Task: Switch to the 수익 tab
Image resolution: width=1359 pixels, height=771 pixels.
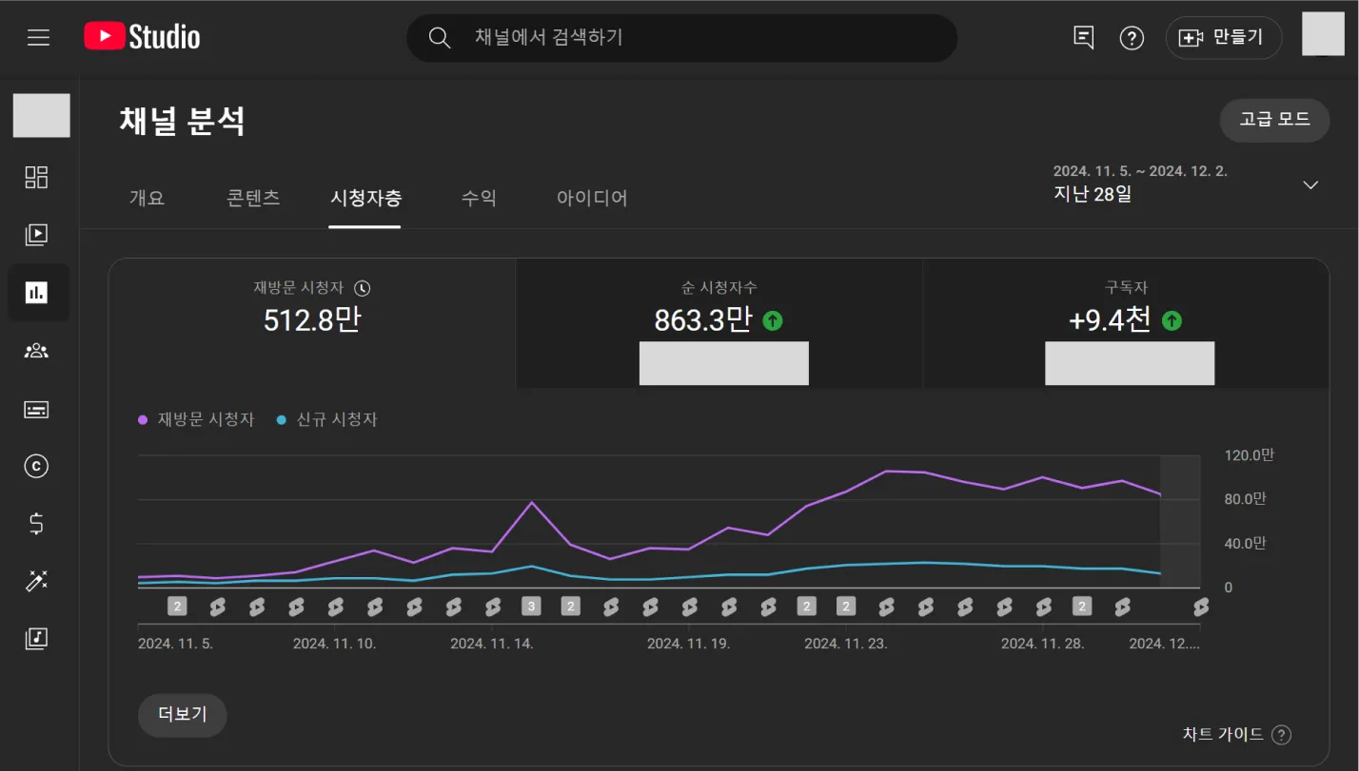Action: coord(479,198)
